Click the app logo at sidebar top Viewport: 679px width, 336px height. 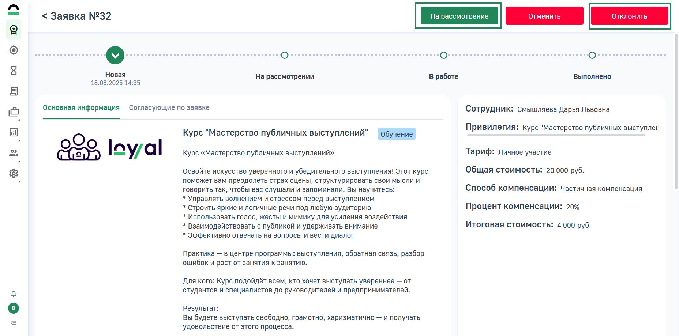click(14, 10)
